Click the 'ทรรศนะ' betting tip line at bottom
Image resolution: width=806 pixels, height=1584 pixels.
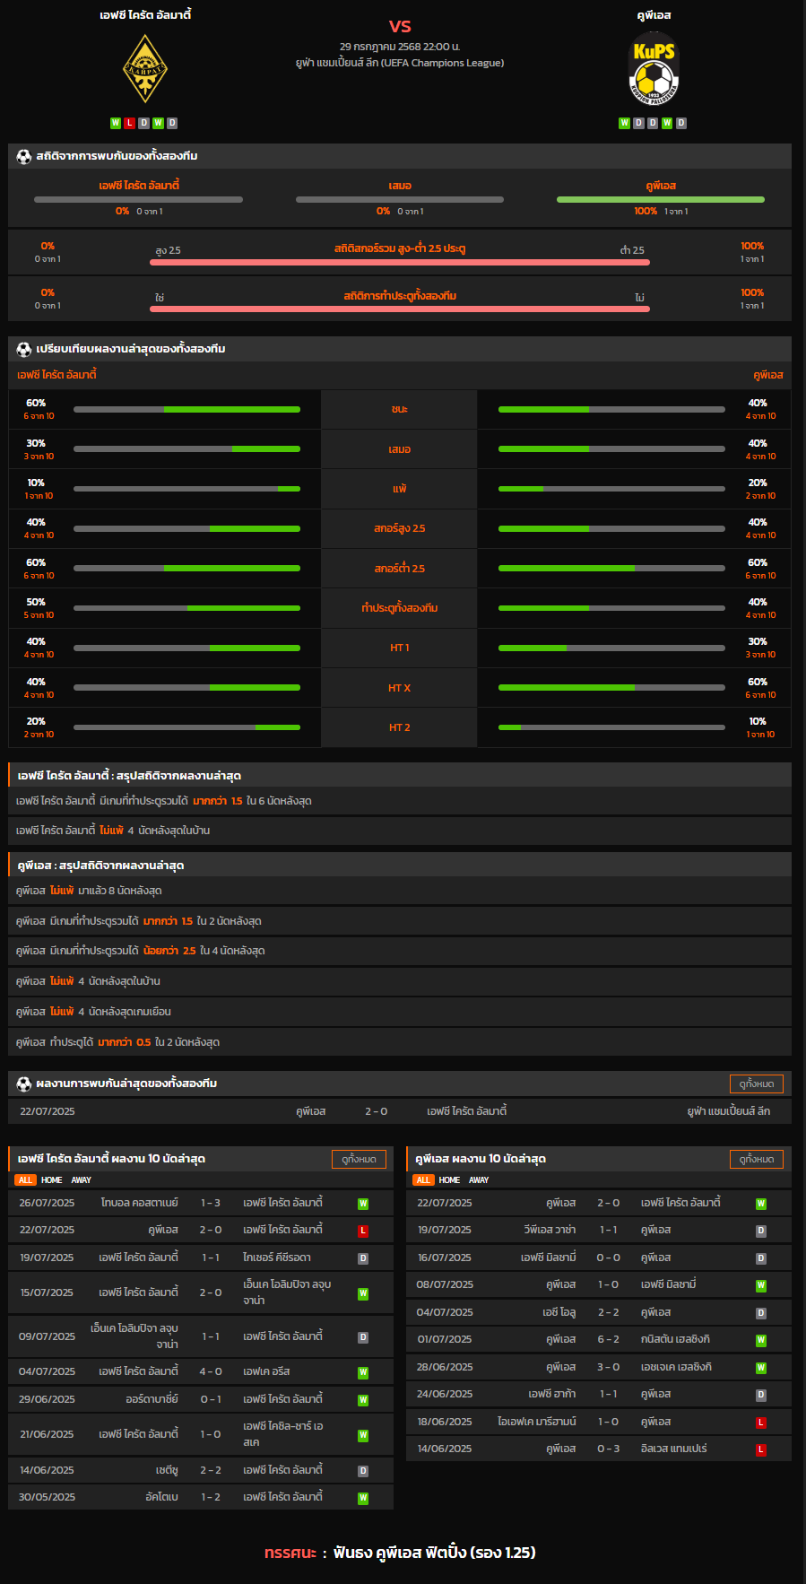[400, 1553]
